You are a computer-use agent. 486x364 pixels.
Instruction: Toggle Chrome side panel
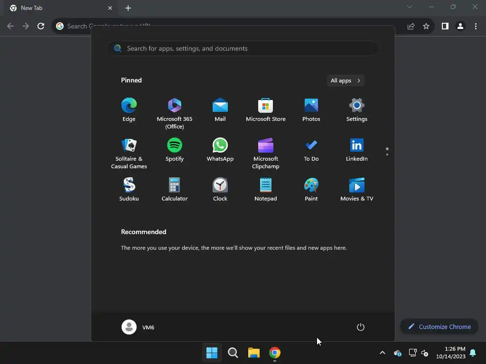(x=445, y=27)
